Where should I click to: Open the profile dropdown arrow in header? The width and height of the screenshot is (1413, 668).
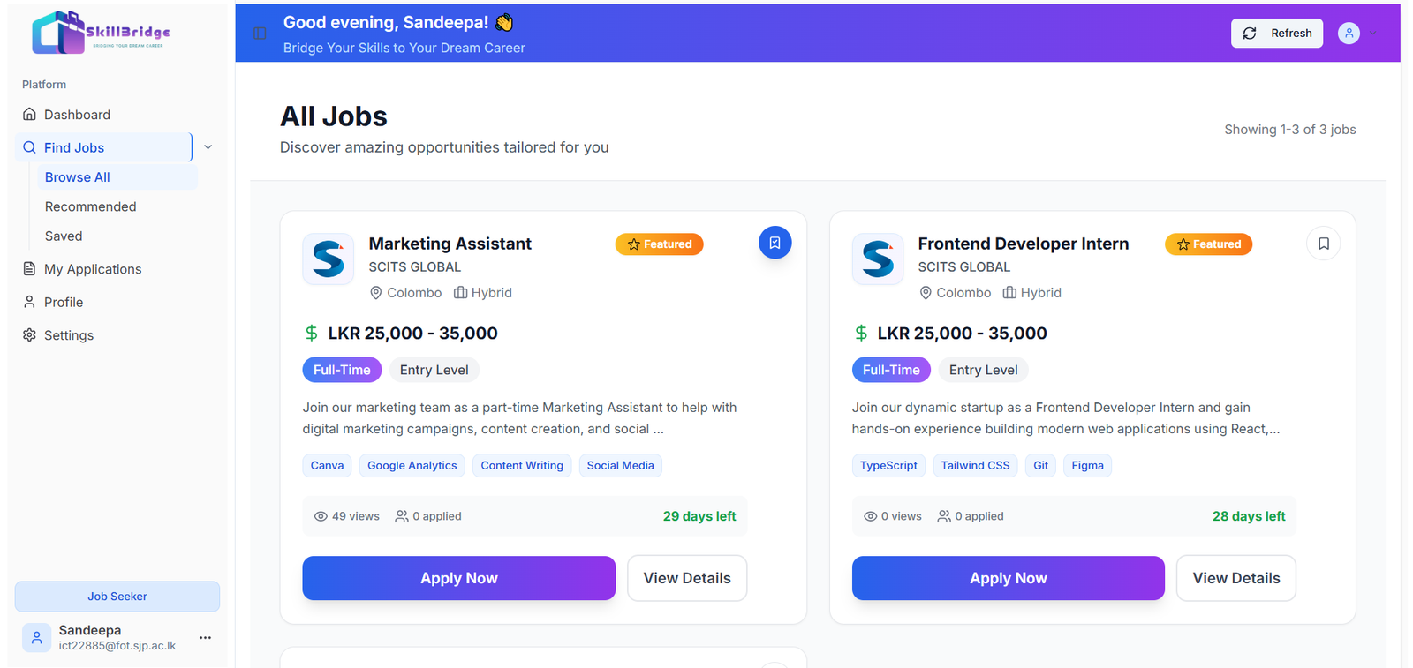tap(1373, 34)
